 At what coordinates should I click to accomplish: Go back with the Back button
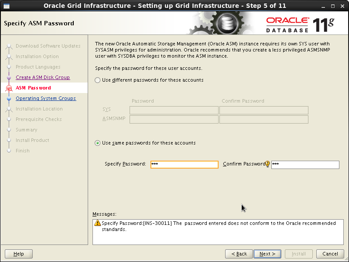239,254
